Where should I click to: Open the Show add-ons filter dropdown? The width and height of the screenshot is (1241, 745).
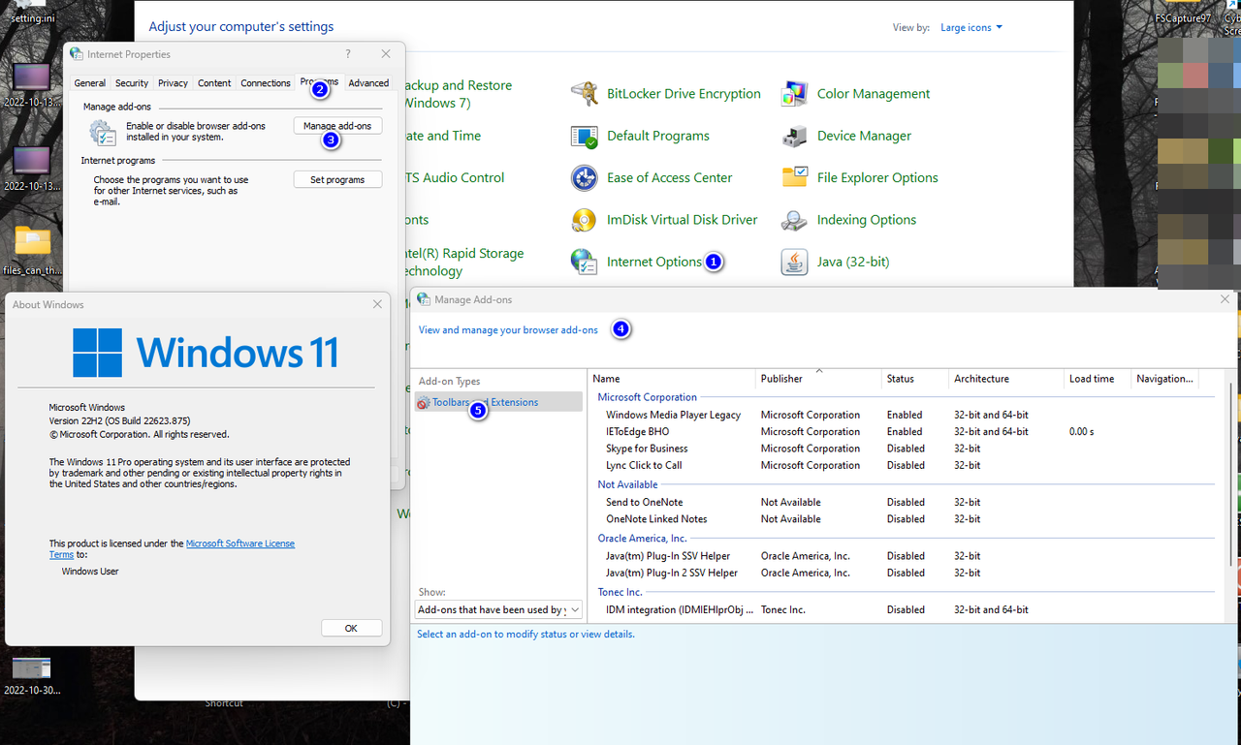(498, 609)
